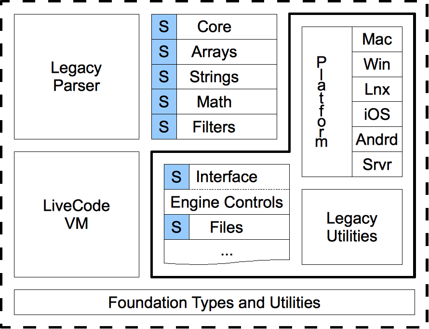Click the blue S beside Filters
The image size is (429, 329).
pos(164,127)
